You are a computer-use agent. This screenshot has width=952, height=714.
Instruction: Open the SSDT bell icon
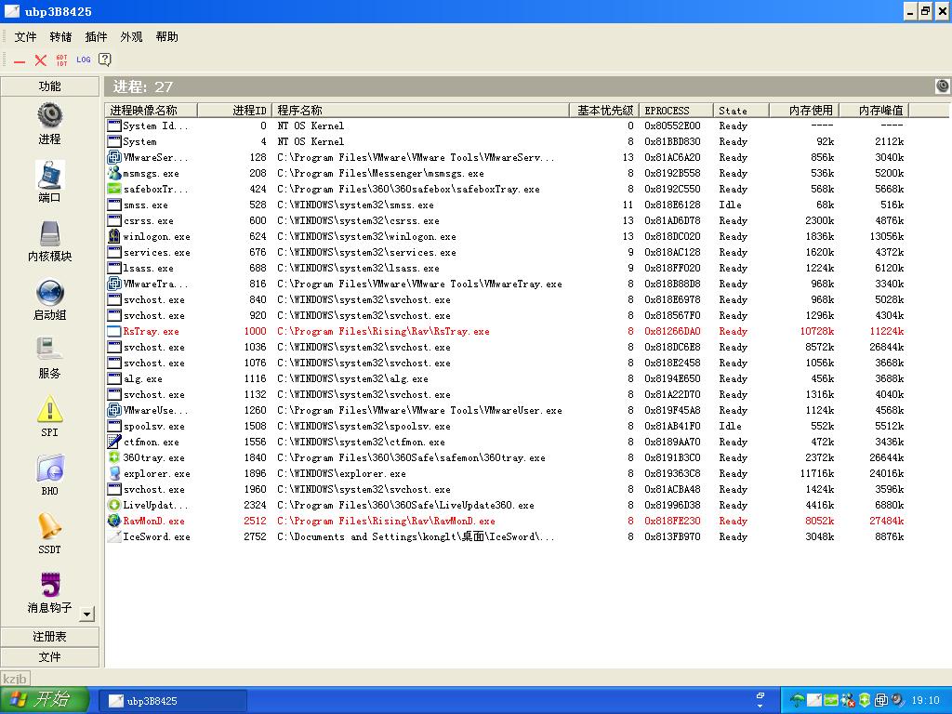(50, 526)
